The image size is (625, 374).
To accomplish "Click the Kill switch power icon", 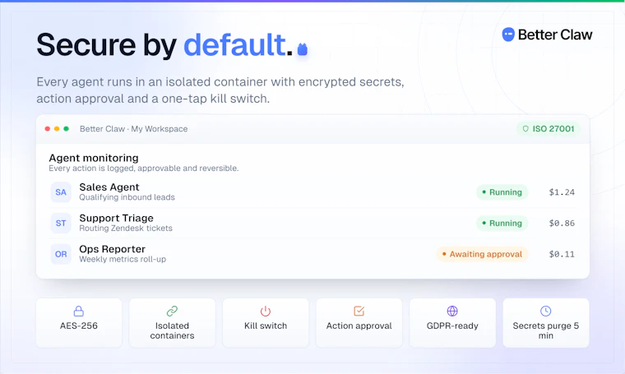I will [266, 311].
